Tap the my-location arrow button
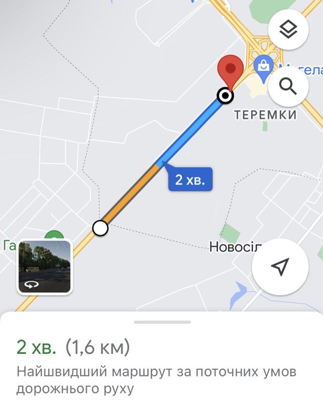This screenshot has width=323, height=401. (280, 267)
